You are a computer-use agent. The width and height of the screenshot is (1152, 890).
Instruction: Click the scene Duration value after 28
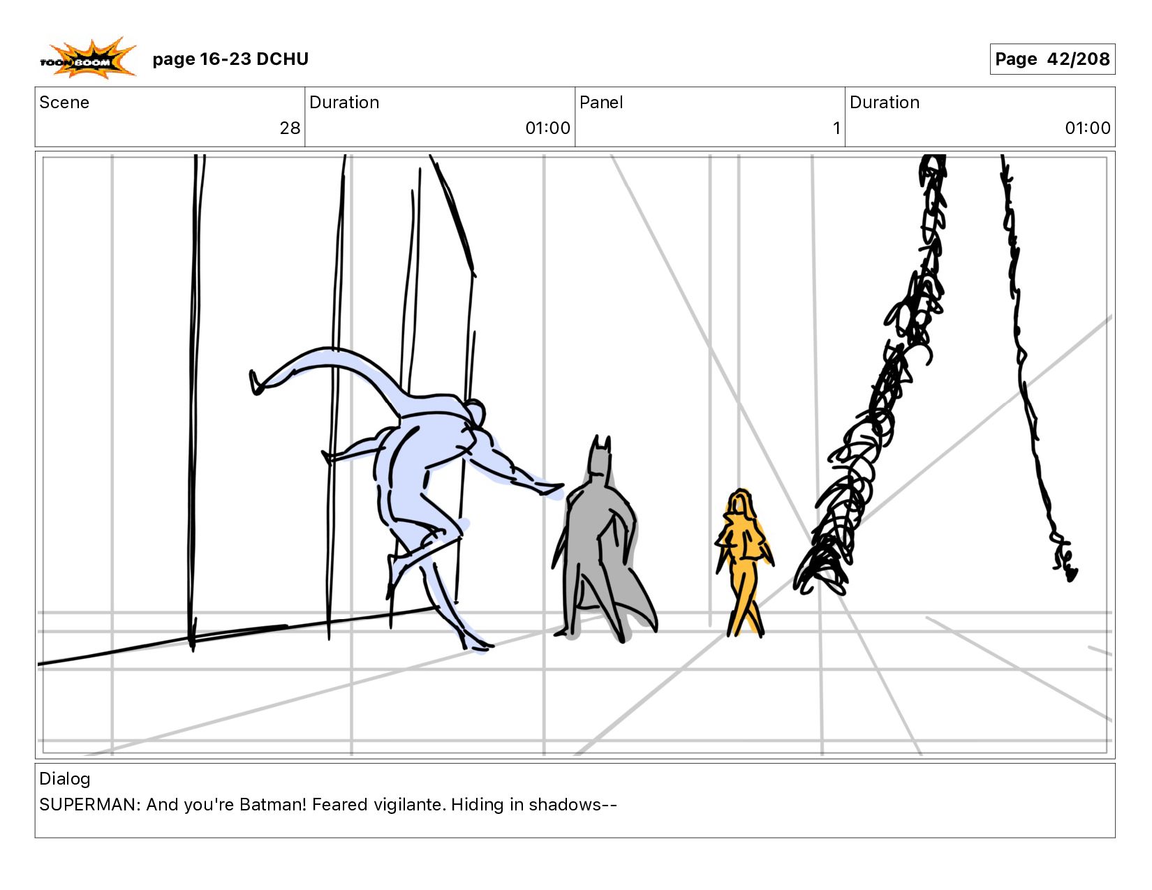click(547, 128)
